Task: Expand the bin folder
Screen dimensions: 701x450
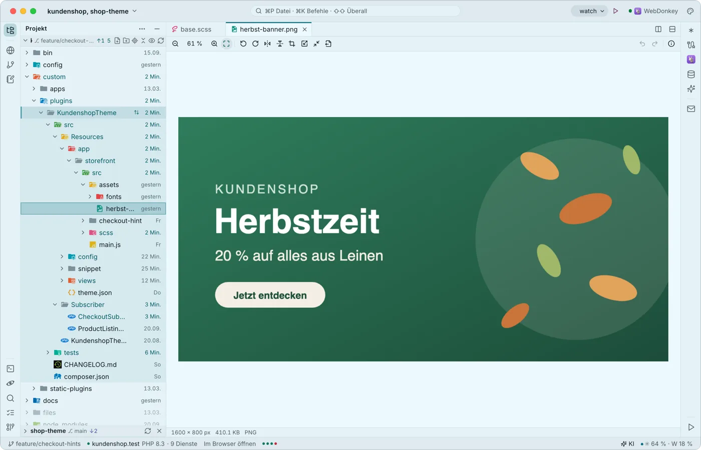Action: click(x=27, y=53)
